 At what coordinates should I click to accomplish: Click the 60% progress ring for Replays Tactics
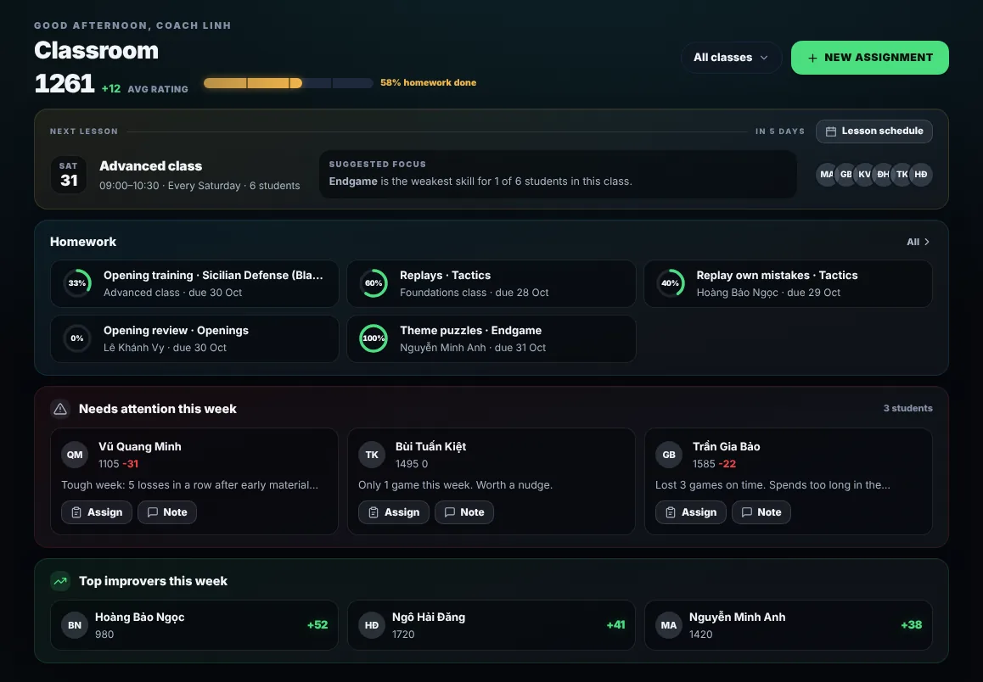click(x=374, y=283)
